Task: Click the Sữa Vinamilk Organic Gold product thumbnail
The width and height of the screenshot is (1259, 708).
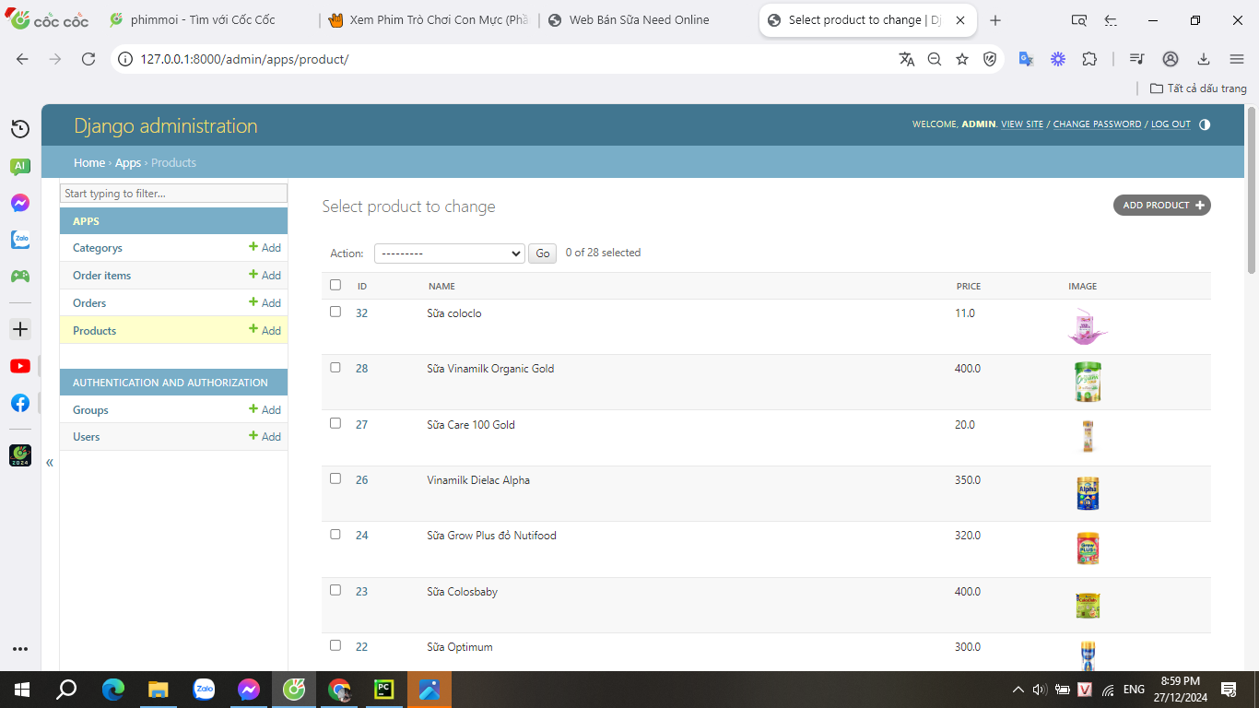Action: click(1088, 382)
